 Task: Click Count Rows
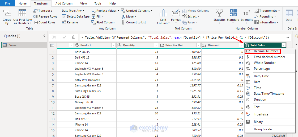(x=44, y=22)
